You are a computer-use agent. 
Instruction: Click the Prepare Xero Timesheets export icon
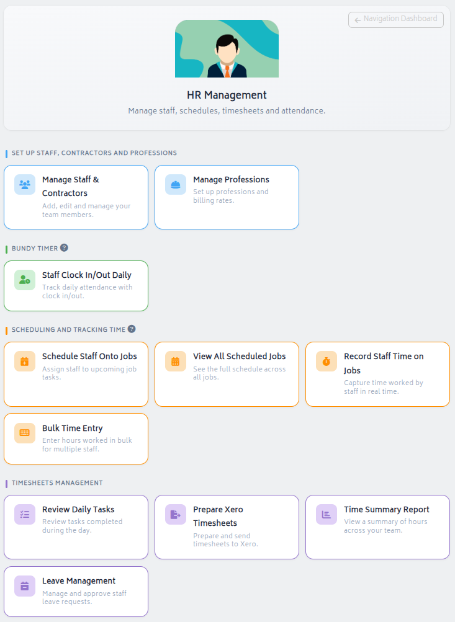(176, 514)
